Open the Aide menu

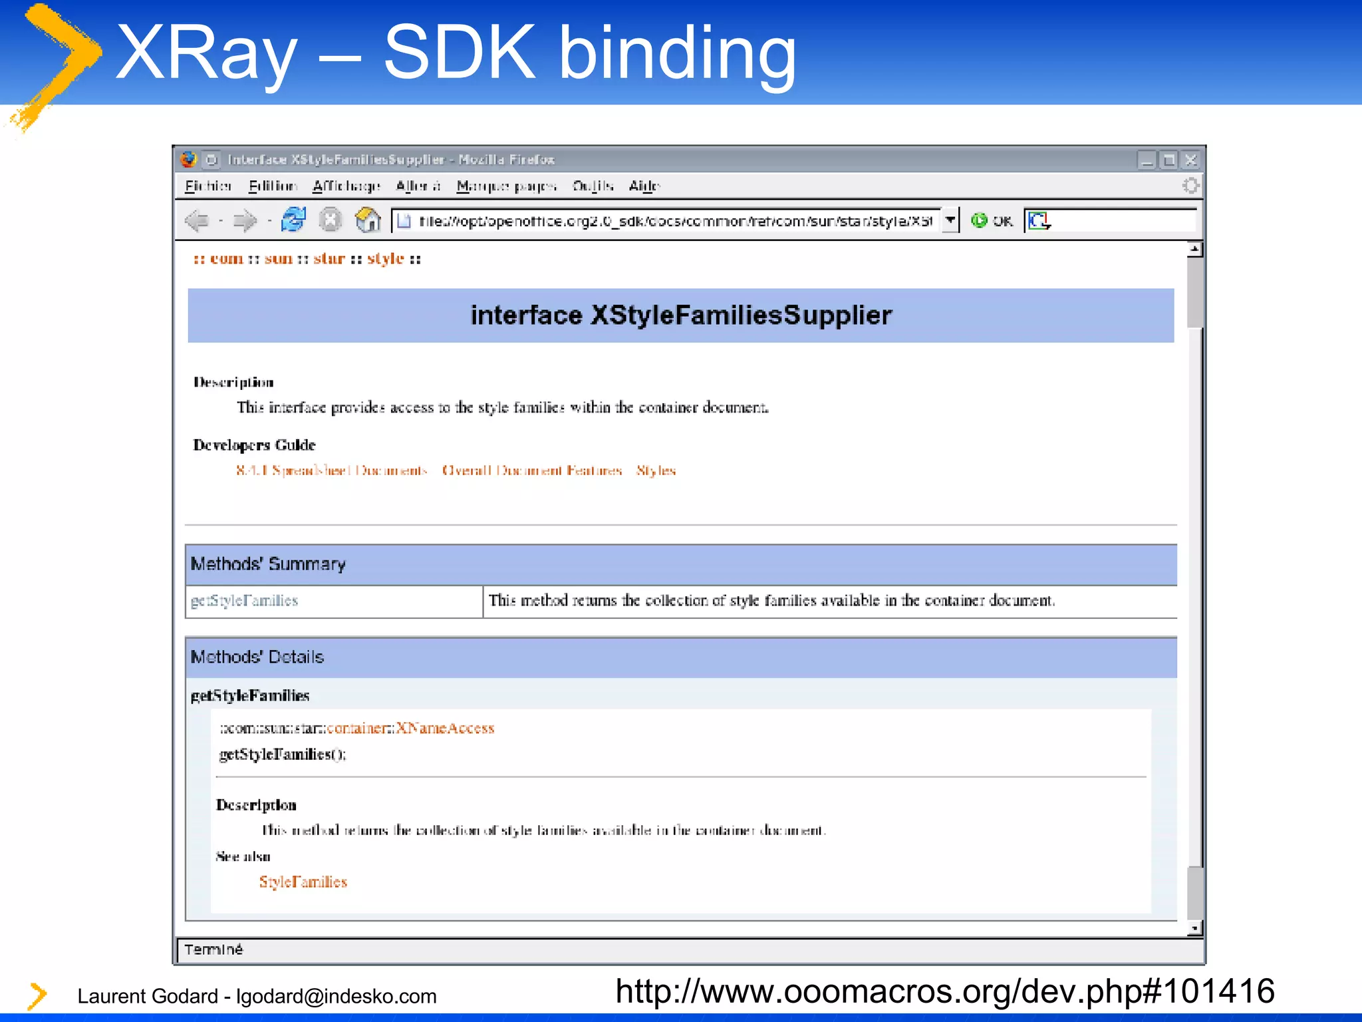[644, 186]
